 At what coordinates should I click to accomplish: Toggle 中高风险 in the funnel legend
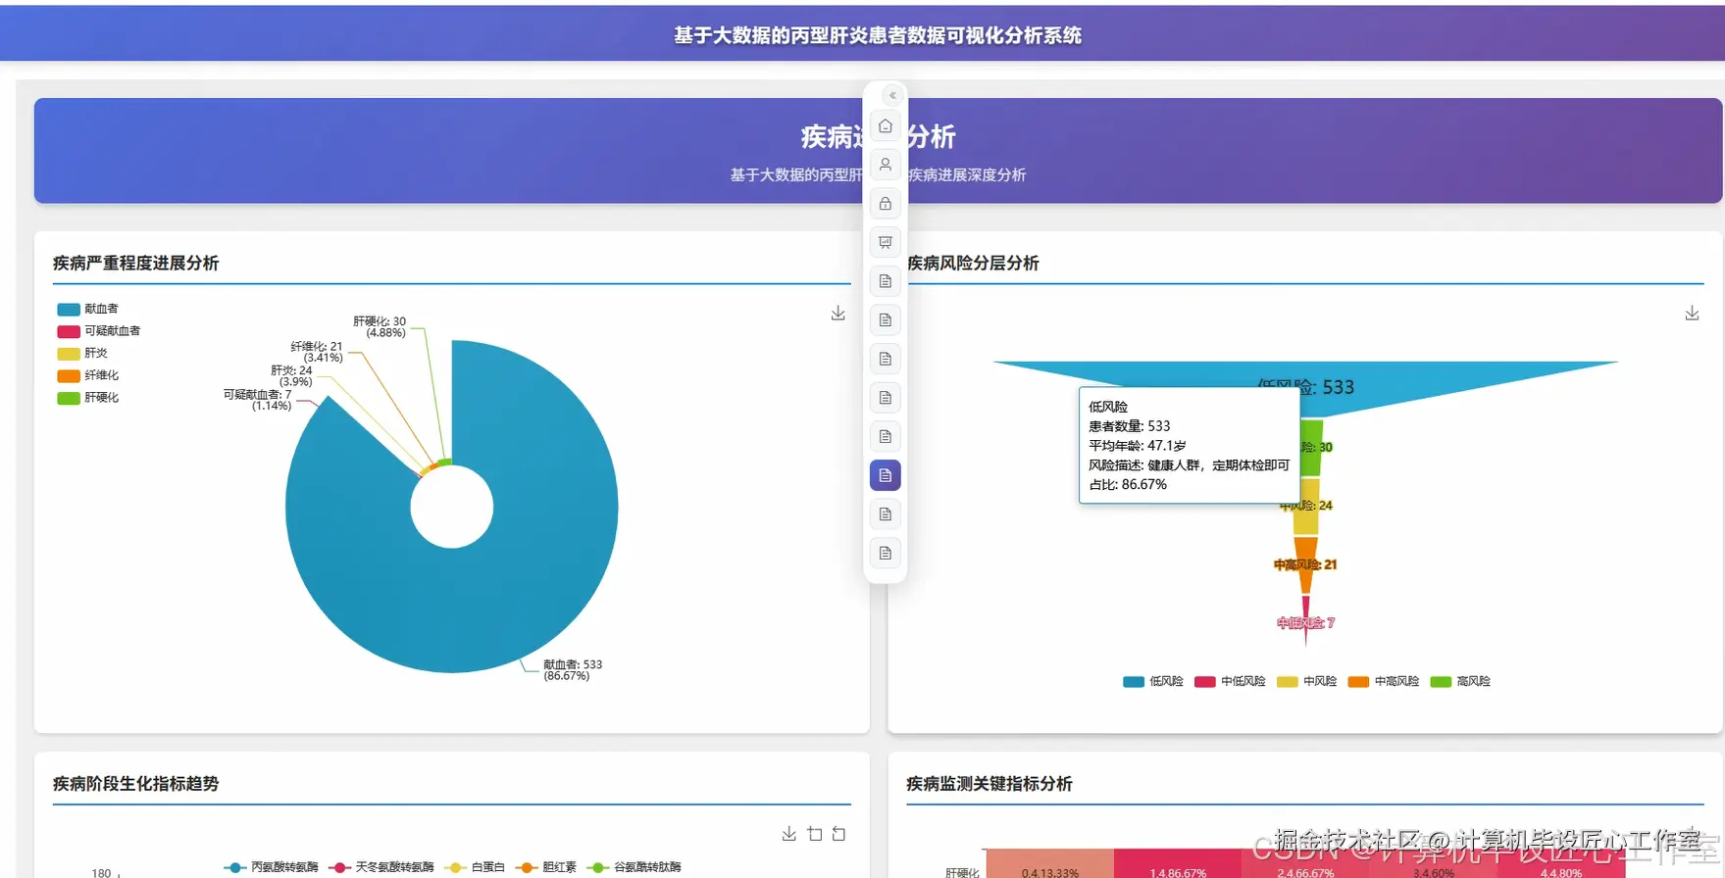click(1384, 681)
